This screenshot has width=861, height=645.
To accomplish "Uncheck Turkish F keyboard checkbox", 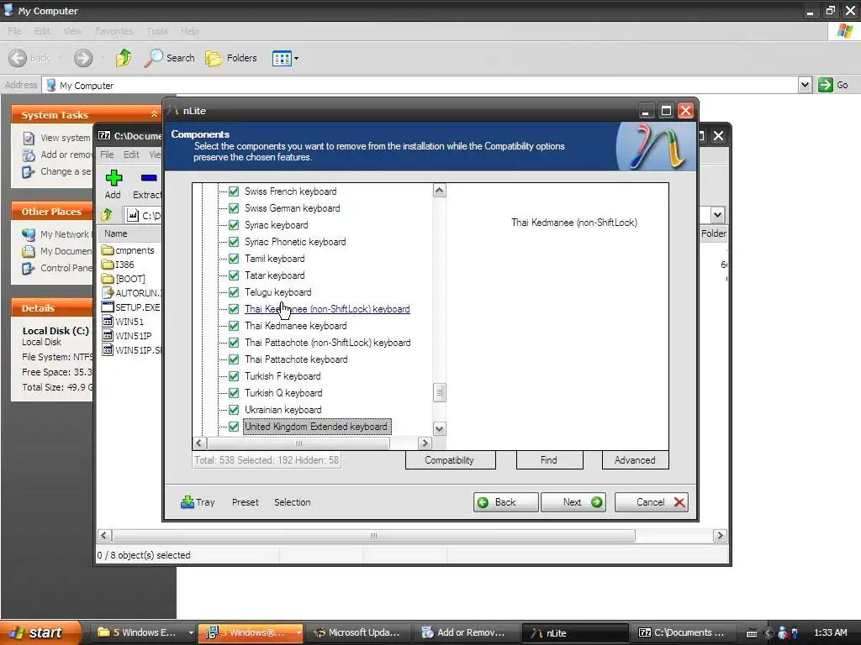I will click(234, 376).
